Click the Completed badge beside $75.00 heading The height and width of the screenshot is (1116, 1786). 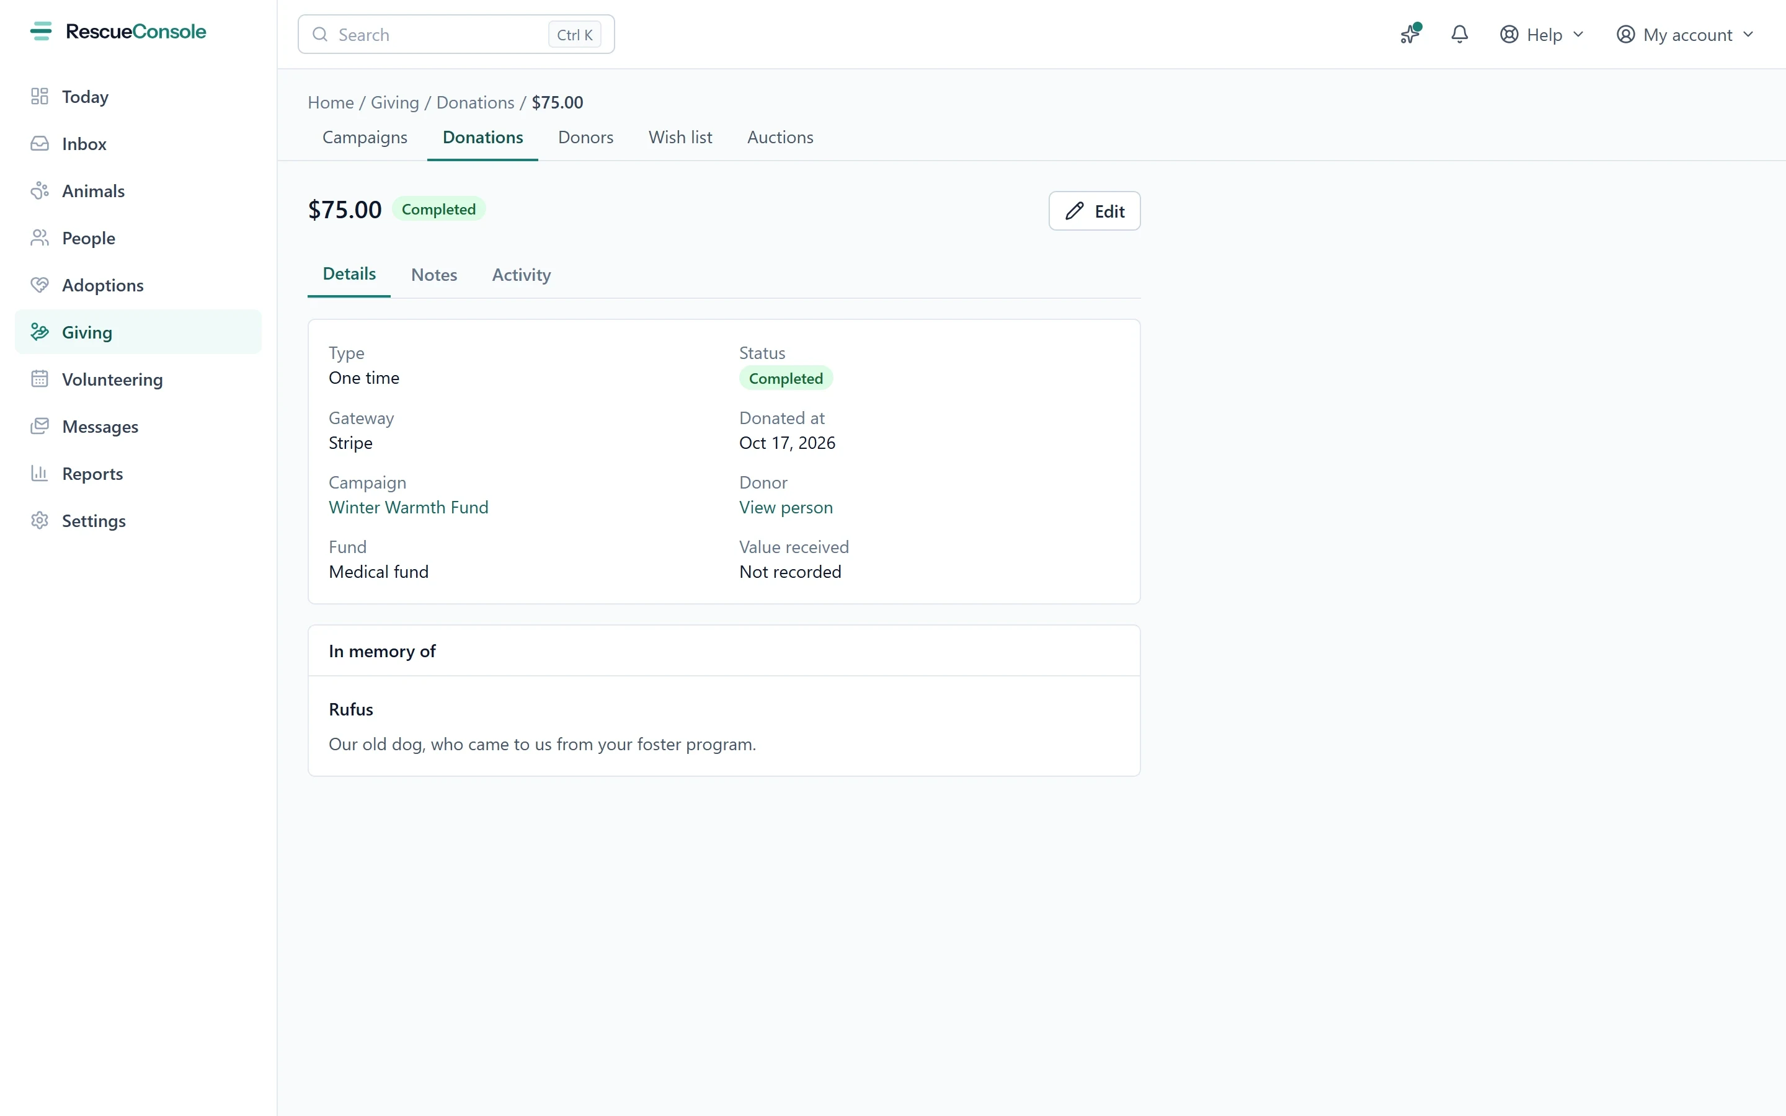tap(438, 210)
